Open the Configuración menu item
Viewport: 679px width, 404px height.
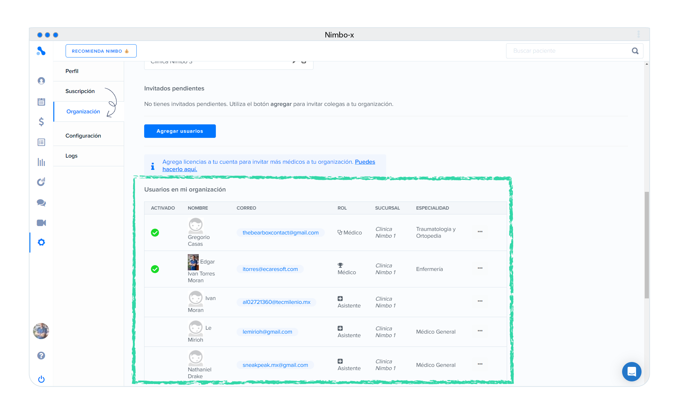pyautogui.click(x=83, y=136)
